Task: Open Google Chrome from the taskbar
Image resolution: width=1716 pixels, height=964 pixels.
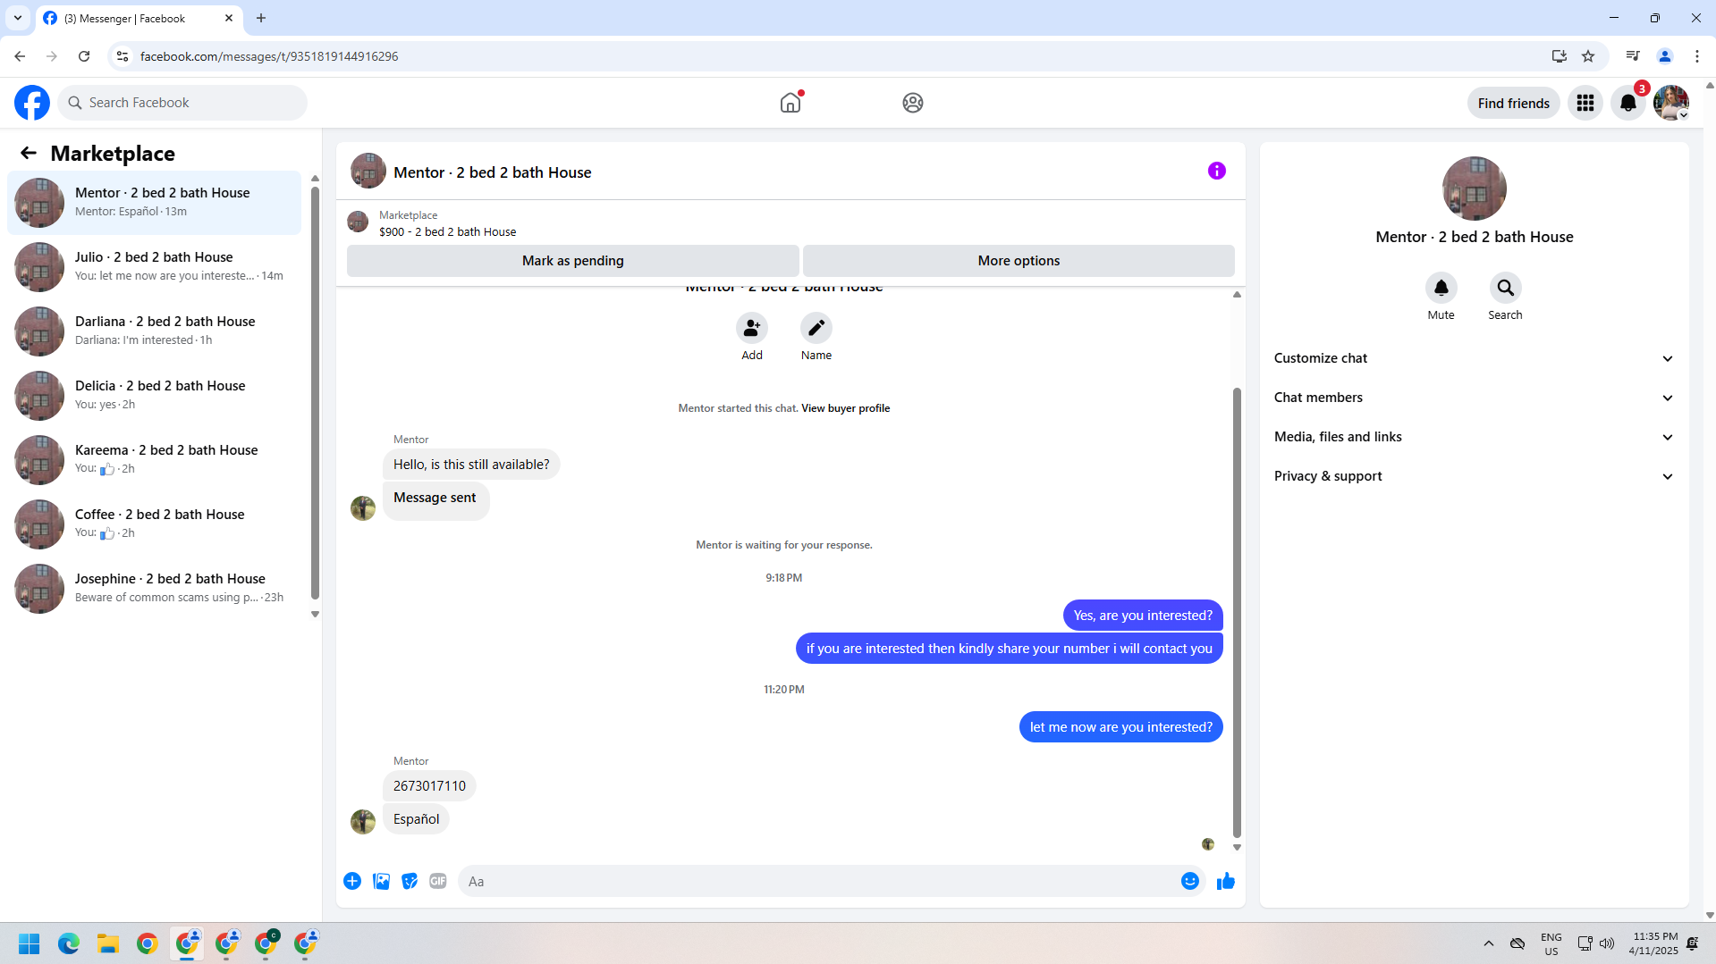Action: coord(148,943)
